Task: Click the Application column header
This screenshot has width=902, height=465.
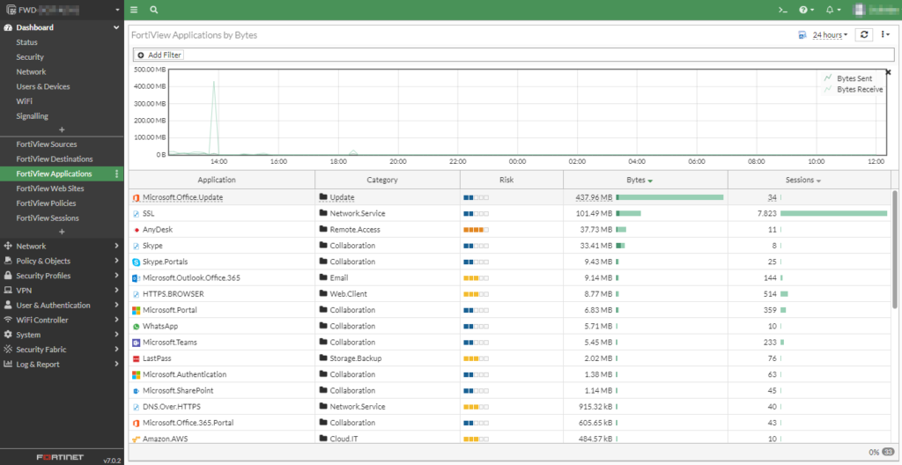Action: tap(221, 180)
